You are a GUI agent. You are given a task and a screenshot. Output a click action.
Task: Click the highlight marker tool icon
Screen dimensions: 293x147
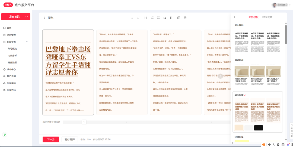[x=171, y=18]
